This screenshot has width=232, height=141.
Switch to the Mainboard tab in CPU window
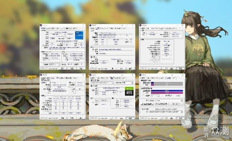tap(48, 28)
